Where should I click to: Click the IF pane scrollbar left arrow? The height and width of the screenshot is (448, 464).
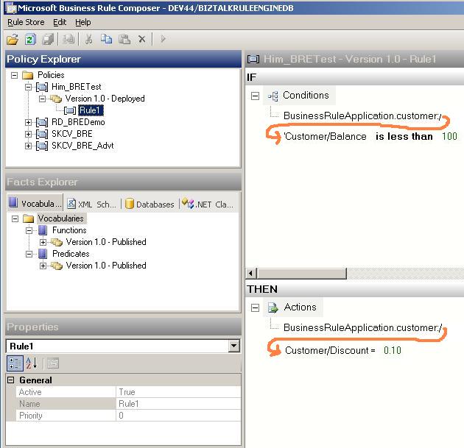click(251, 274)
